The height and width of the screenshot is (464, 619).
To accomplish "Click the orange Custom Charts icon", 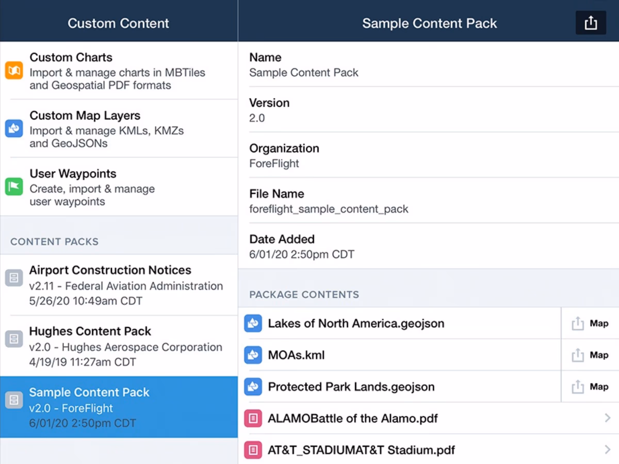I will [x=14, y=70].
